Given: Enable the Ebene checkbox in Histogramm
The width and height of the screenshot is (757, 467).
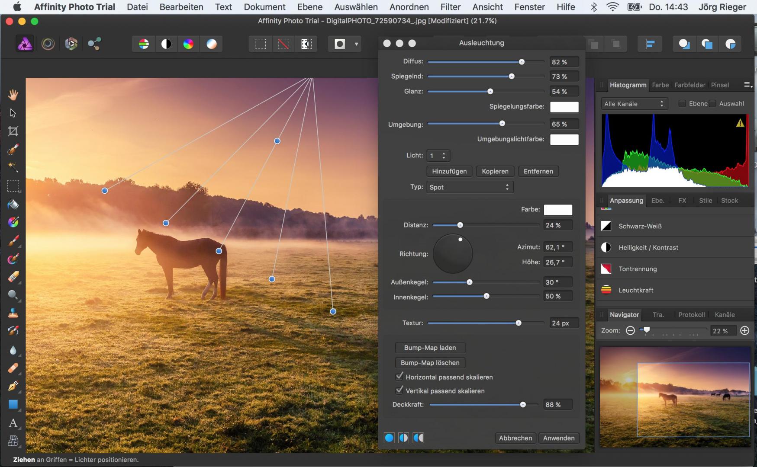Looking at the screenshot, I should pyautogui.click(x=683, y=104).
